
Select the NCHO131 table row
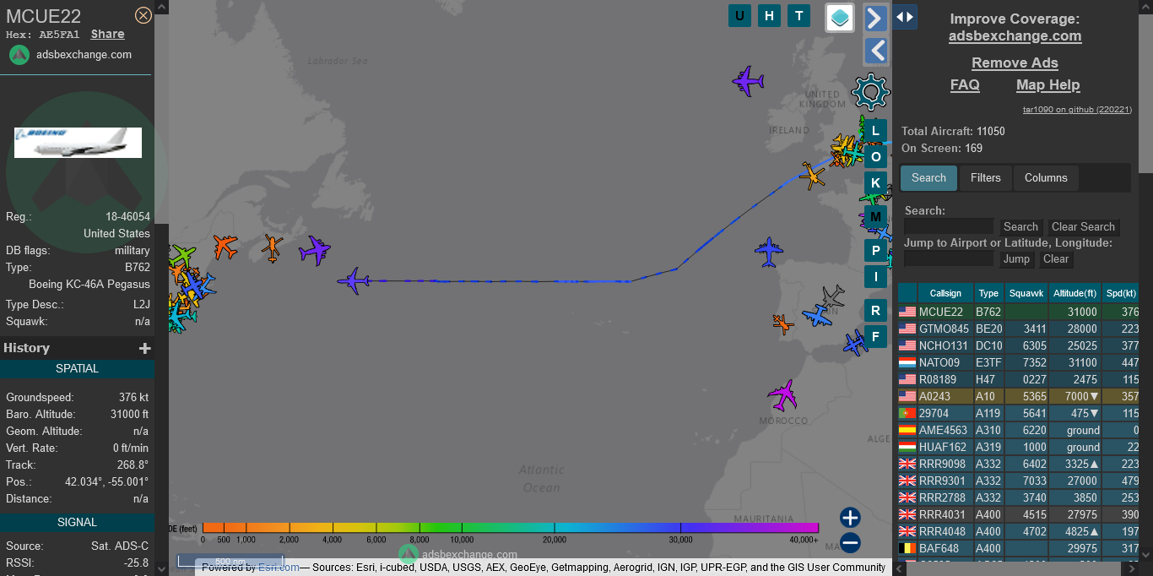click(1018, 345)
